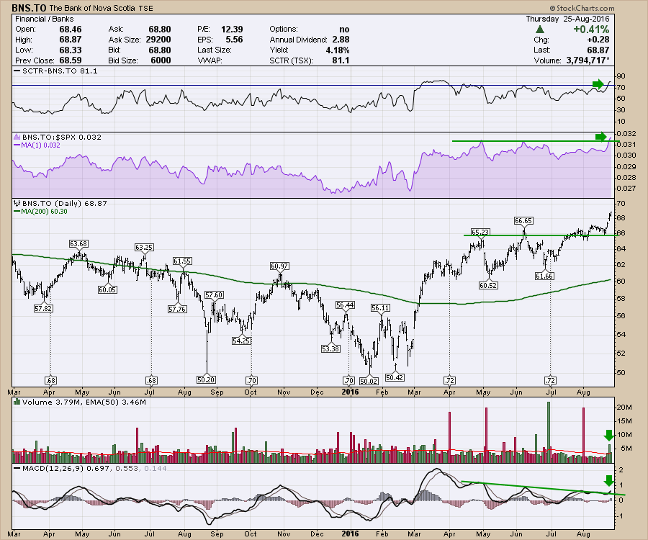
Task: Click the Ask Size value 29200
Action: pos(158,40)
